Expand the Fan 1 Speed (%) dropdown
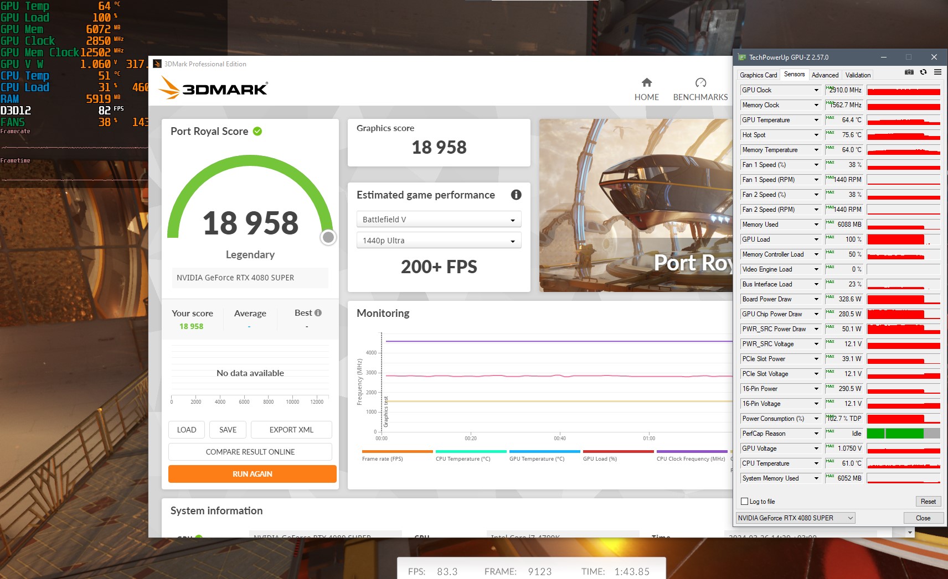This screenshot has height=579, width=948. (x=816, y=165)
